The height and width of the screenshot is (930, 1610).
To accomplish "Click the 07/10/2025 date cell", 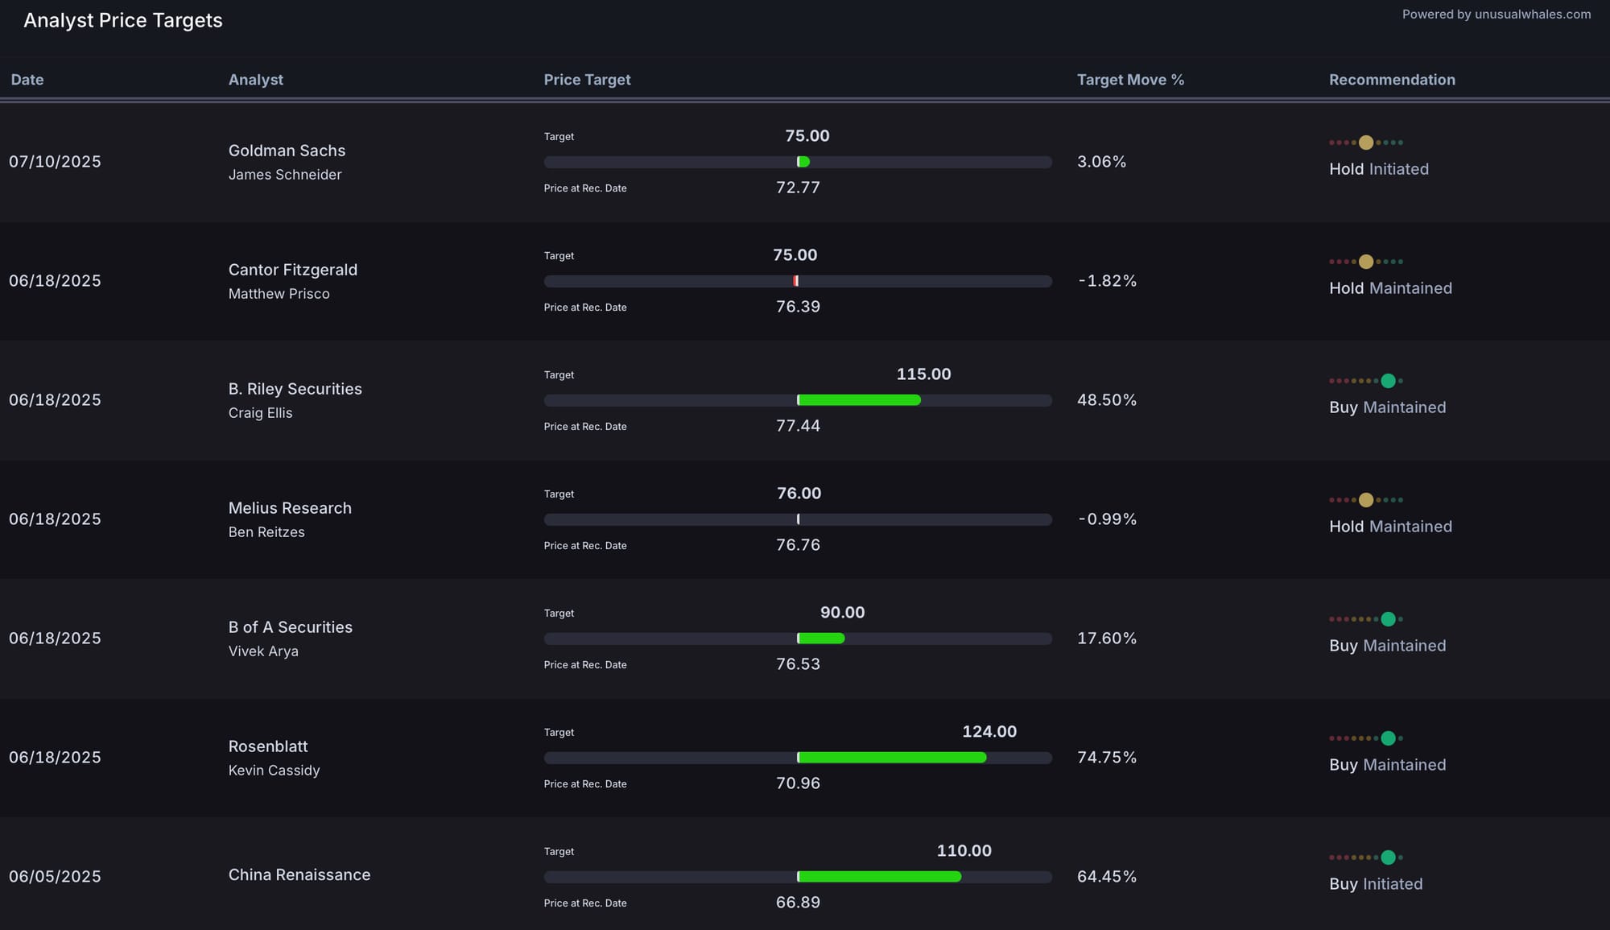I will (x=55, y=162).
